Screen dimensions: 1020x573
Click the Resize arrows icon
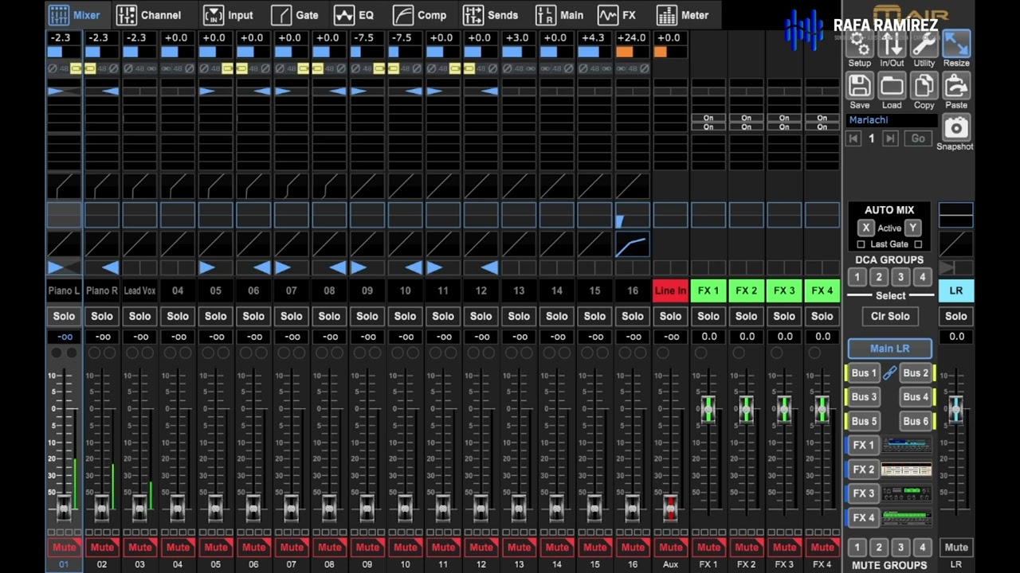point(956,45)
